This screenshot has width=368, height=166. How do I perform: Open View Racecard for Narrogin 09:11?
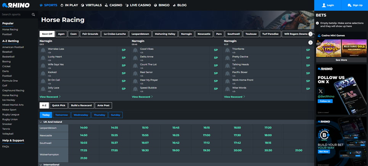tap(50, 97)
